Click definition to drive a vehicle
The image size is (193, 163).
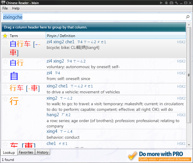coord(83,92)
